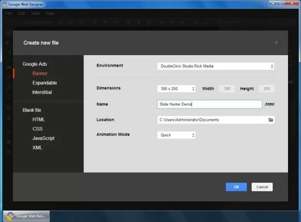This screenshot has width=301, height=222.
Task: Pick HTML under Blank file
Action: coord(38,119)
